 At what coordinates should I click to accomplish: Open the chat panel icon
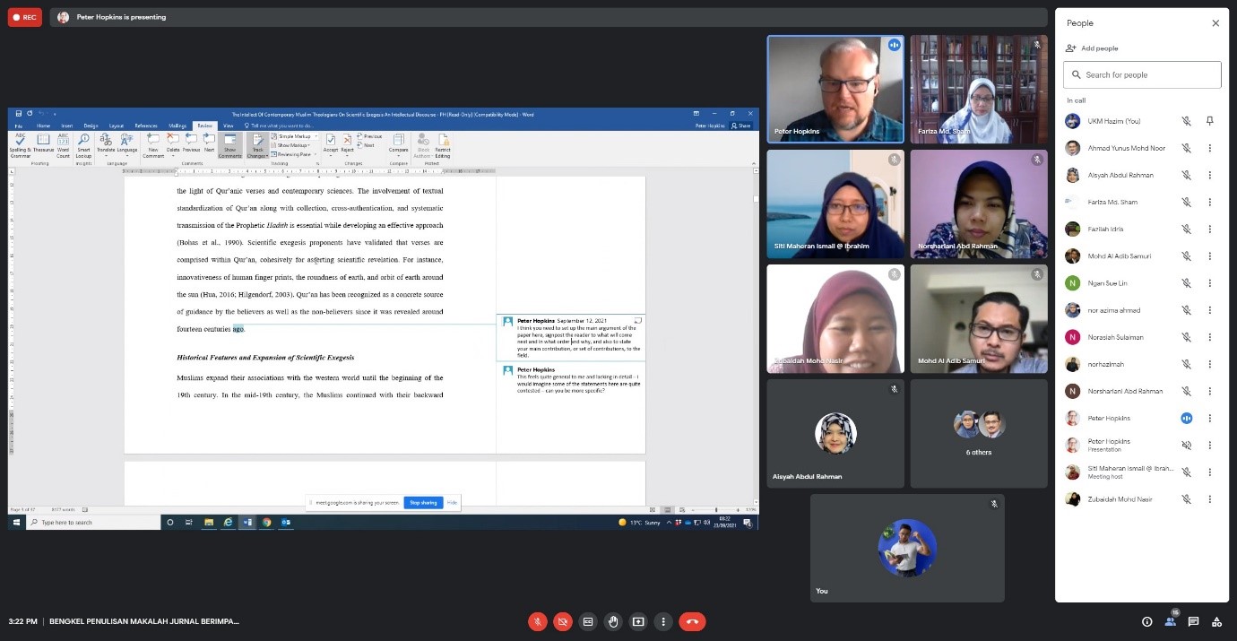[1193, 621]
